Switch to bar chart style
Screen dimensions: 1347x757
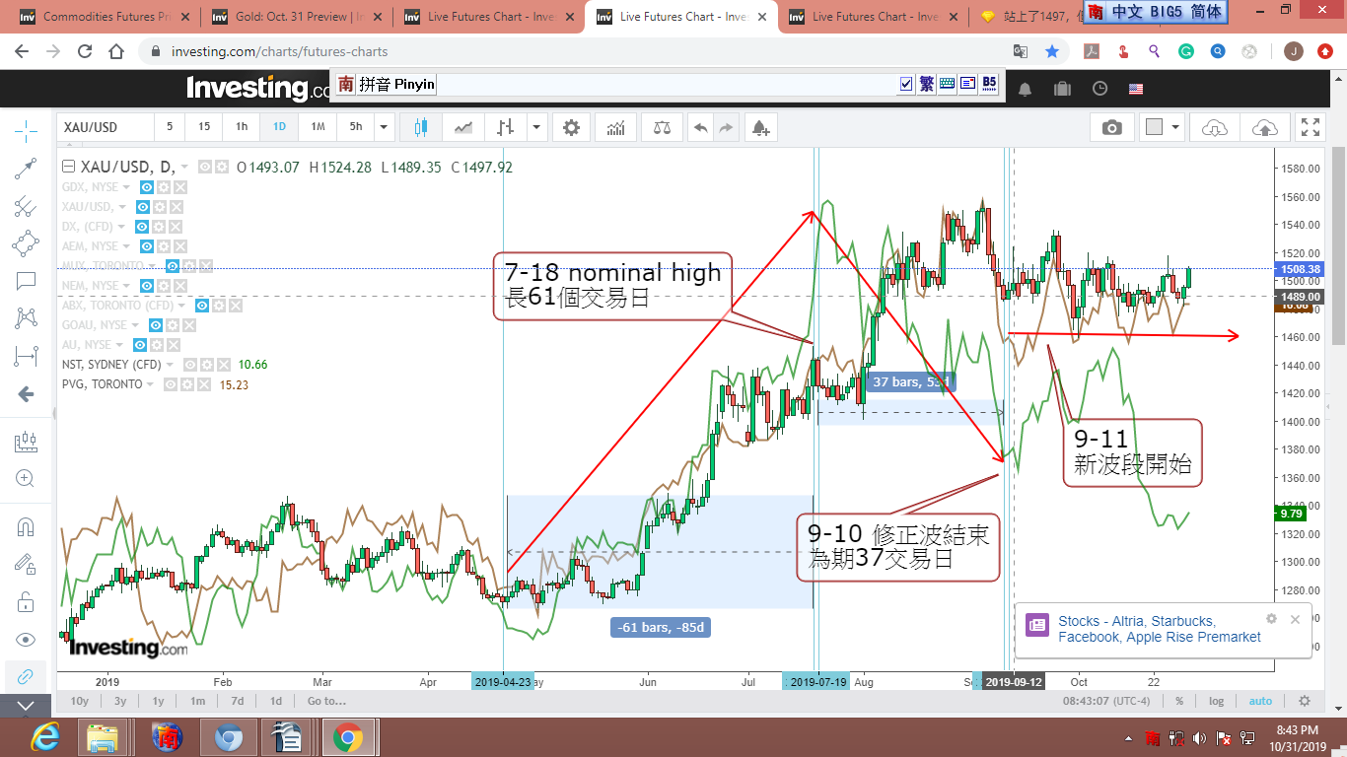(506, 127)
